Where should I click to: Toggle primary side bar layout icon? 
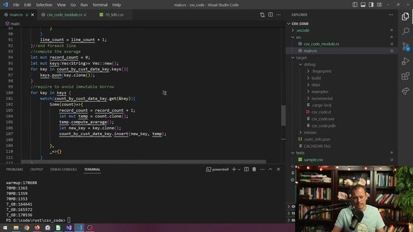[355, 5]
